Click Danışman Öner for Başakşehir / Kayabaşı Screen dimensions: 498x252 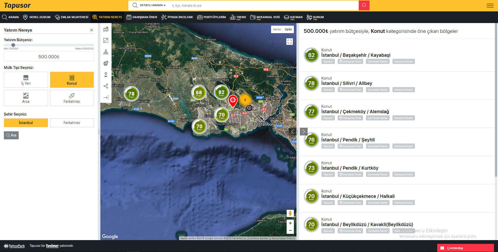350,62
